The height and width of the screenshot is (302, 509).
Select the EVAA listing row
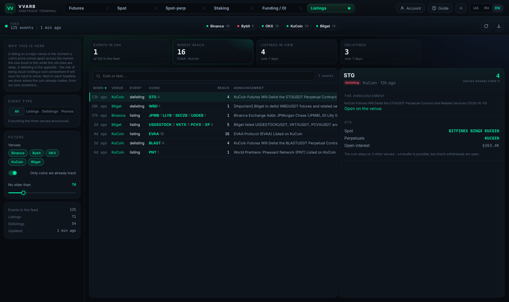pos(213,134)
